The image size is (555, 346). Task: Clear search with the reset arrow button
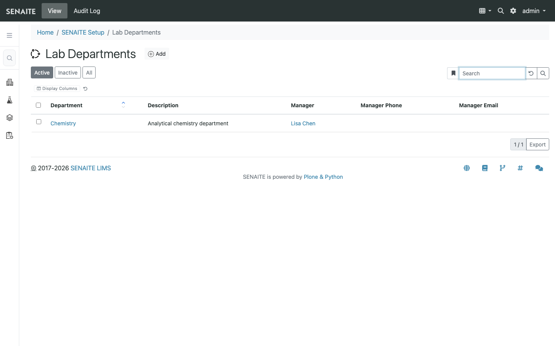pos(531,73)
